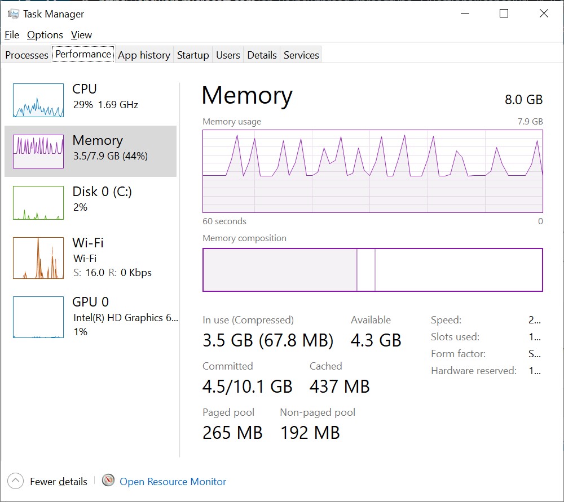This screenshot has height=502, width=564.
Task: Show the Services tab
Action: point(301,55)
